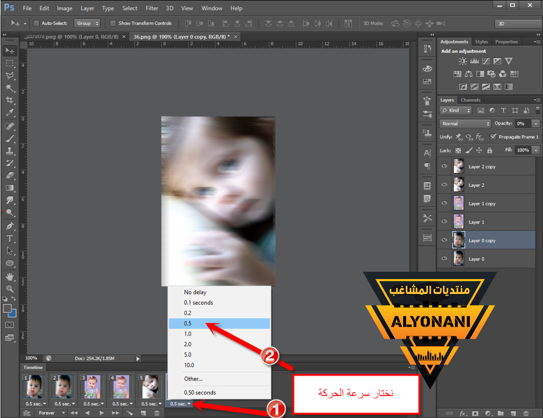Select the Eyedropper tool
This screenshot has width=543, height=418.
pyautogui.click(x=10, y=113)
